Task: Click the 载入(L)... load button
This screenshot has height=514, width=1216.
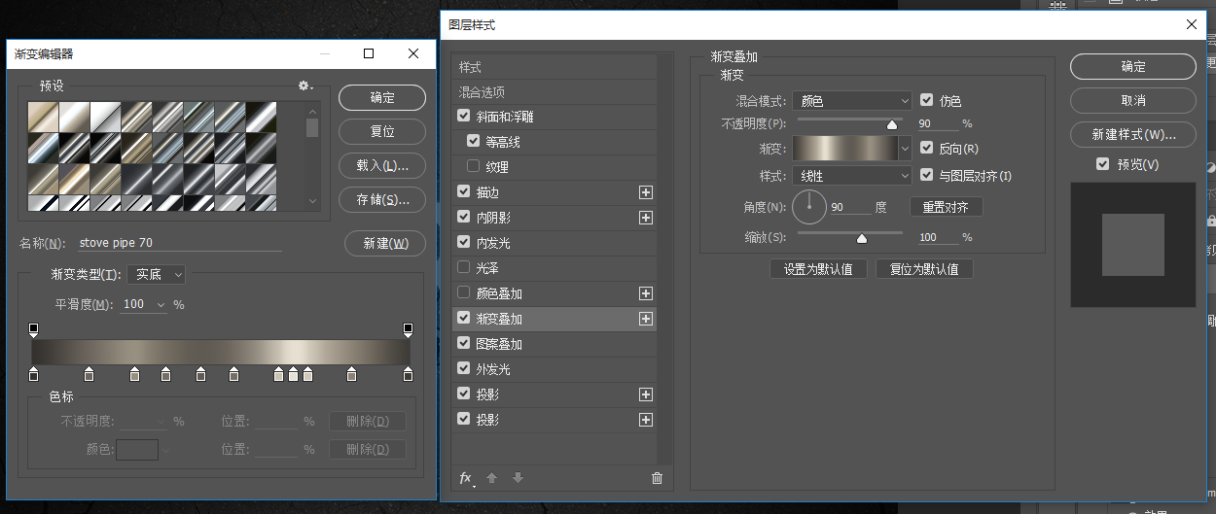Action: point(382,165)
